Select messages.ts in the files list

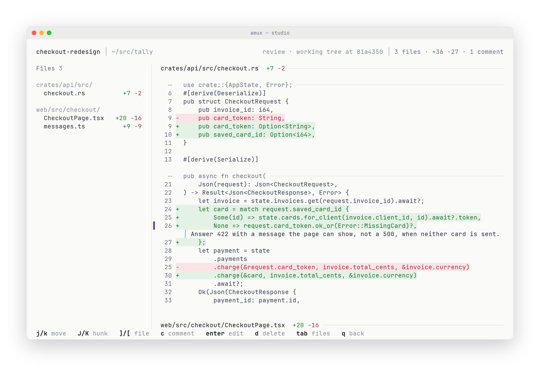89,126
